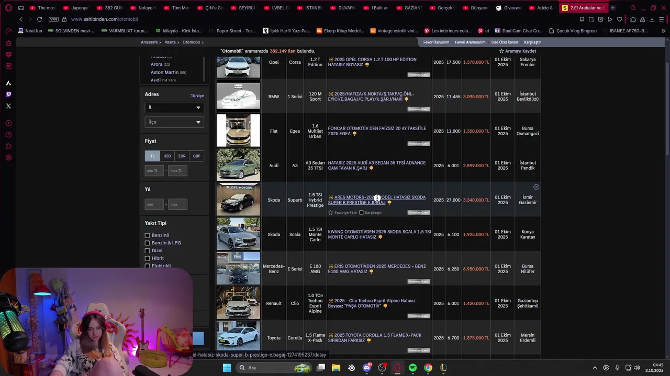The height and width of the screenshot is (376, 670).
Task: Select Aston Martin brand in list
Action: coord(164,73)
